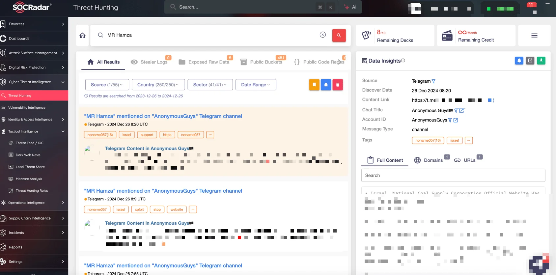Screen dimensions: 556x275
Task: Expand Attack Surface Management menu
Action: pos(63,53)
